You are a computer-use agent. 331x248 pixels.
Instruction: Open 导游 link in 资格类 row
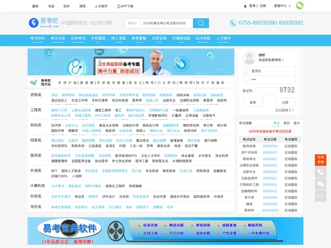point(54,95)
